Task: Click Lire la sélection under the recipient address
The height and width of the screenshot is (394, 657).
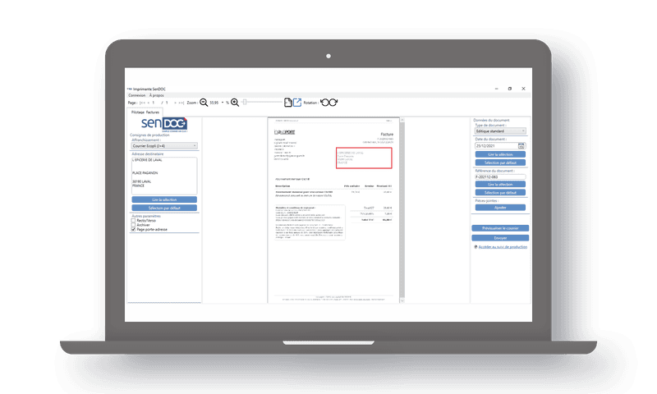Action: [x=164, y=199]
